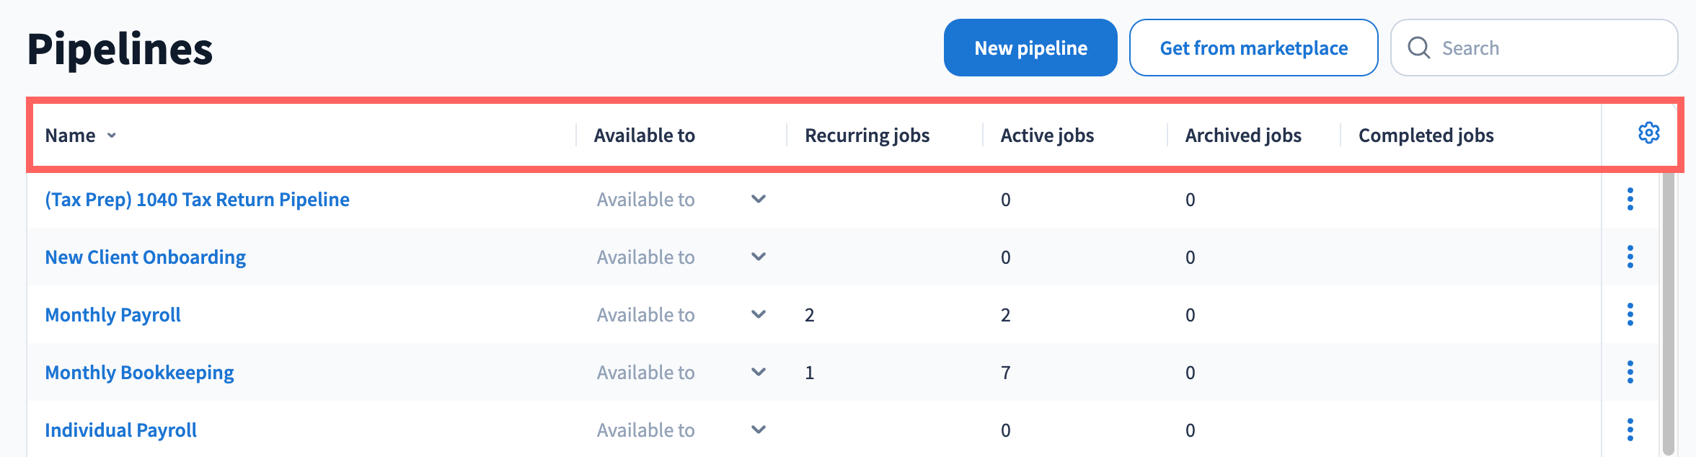1696x457 pixels.
Task: Expand Available to dropdown for Individual Payroll
Action: pyautogui.click(x=758, y=430)
